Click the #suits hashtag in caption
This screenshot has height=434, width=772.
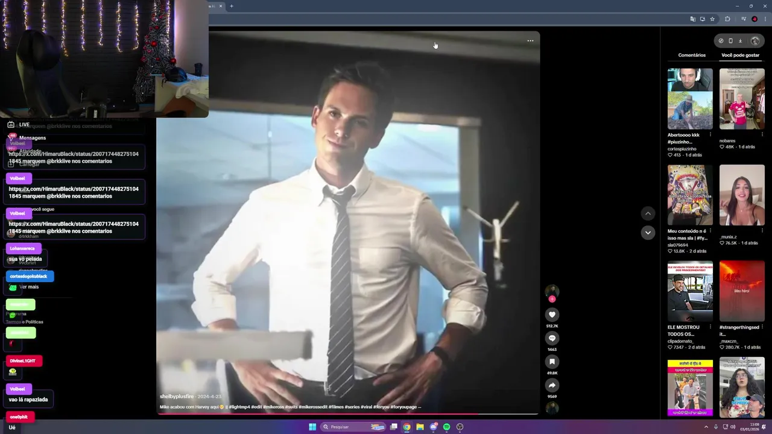point(291,407)
